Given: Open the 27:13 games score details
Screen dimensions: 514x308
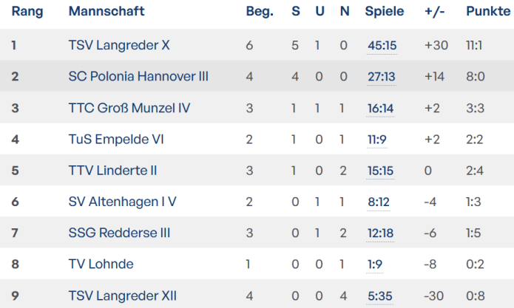Looking at the screenshot, I should (382, 77).
